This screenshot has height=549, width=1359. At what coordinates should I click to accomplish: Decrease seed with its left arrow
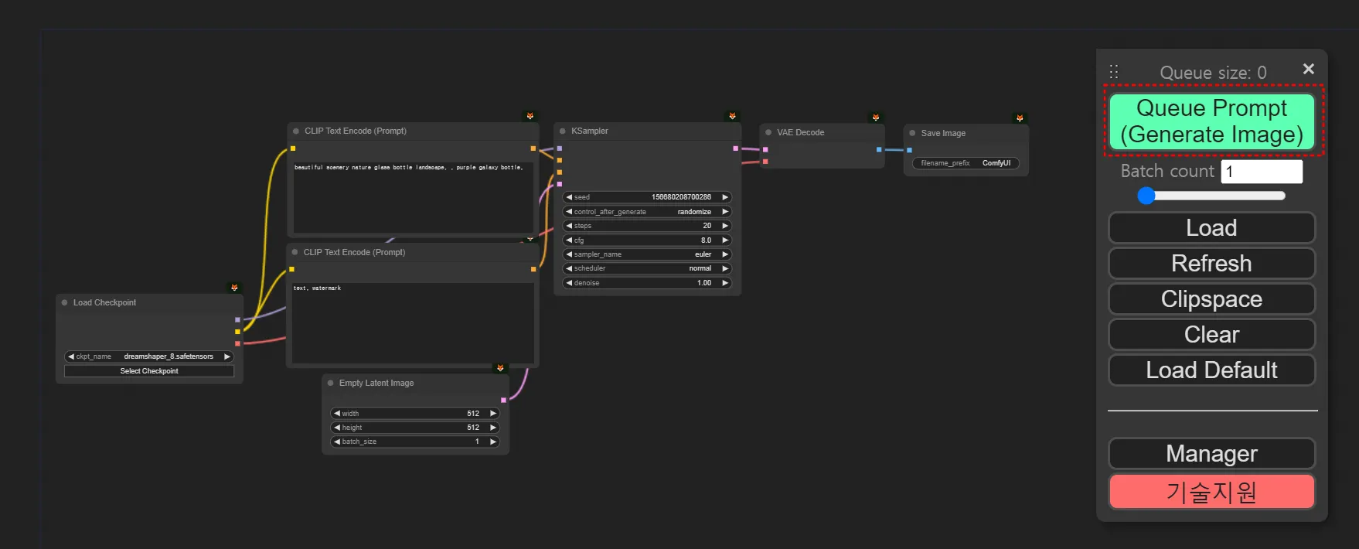pyautogui.click(x=570, y=197)
